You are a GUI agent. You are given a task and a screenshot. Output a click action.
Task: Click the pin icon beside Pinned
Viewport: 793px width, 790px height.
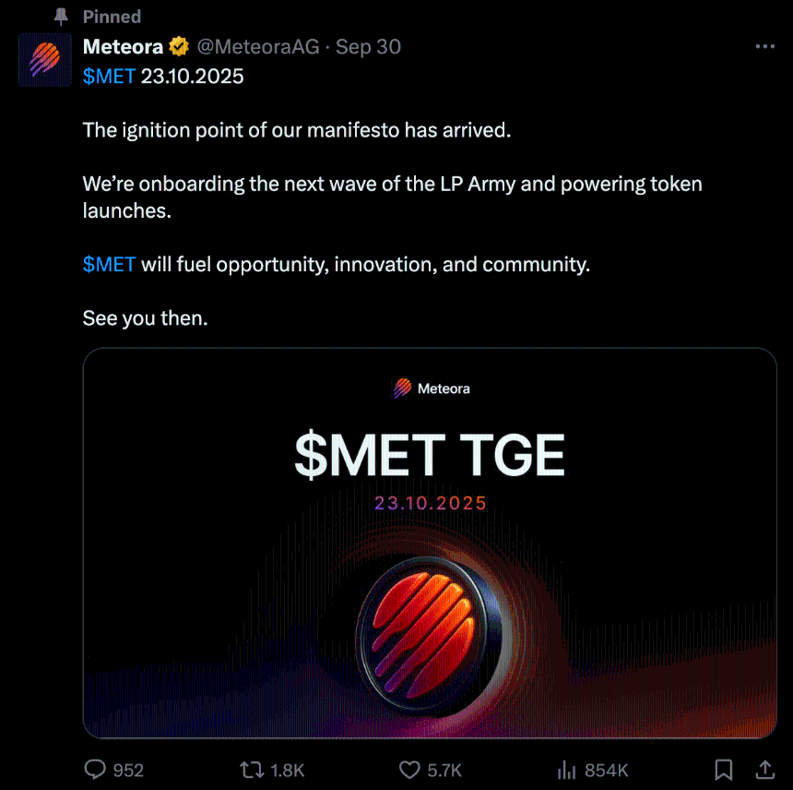pos(62,17)
